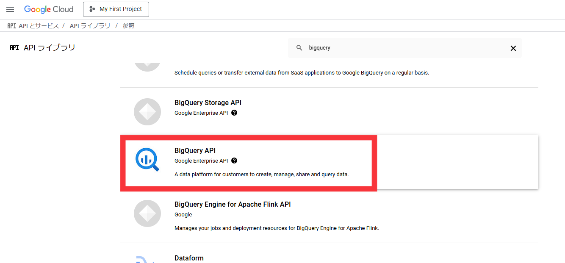Click help icon next to BigQuery API Enterprise label

pyautogui.click(x=234, y=161)
